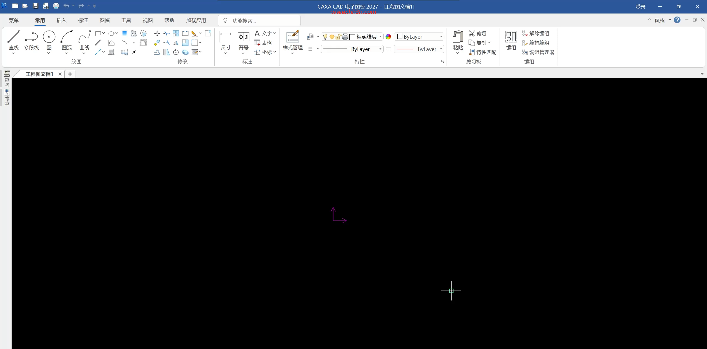Click the extend line tool icon
Viewport: 707px width, 349px height.
[167, 43]
